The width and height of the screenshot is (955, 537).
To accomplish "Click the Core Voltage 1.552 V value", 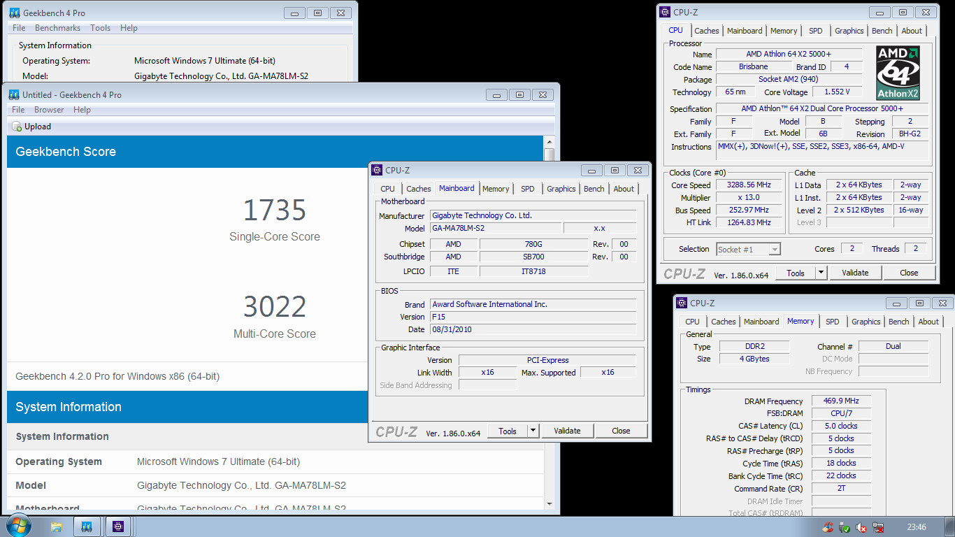I will pyautogui.click(x=837, y=92).
